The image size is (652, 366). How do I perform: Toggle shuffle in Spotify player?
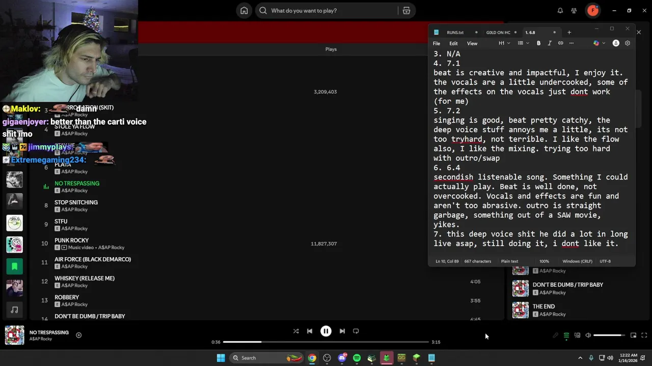pyautogui.click(x=296, y=331)
